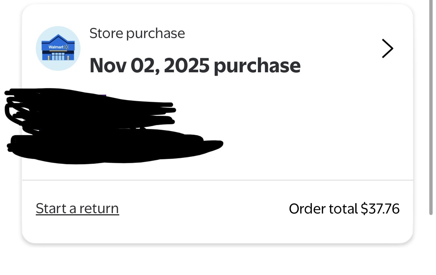
Task: Click empty white area below the card
Action: [x=217, y=261]
